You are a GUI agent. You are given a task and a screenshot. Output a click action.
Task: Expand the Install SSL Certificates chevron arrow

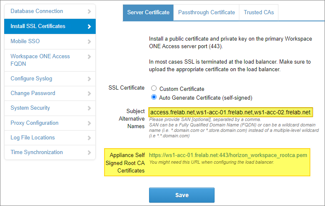tap(89, 26)
